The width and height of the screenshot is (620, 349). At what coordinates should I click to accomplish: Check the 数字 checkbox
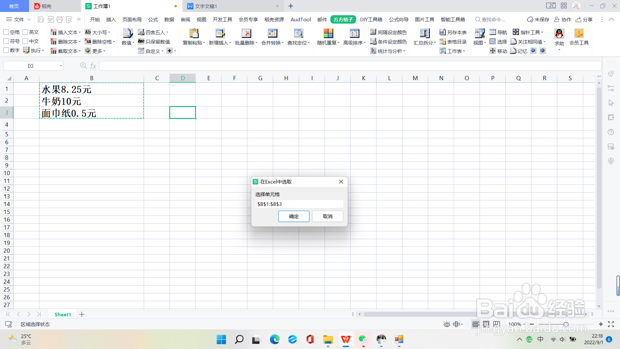click(6, 50)
